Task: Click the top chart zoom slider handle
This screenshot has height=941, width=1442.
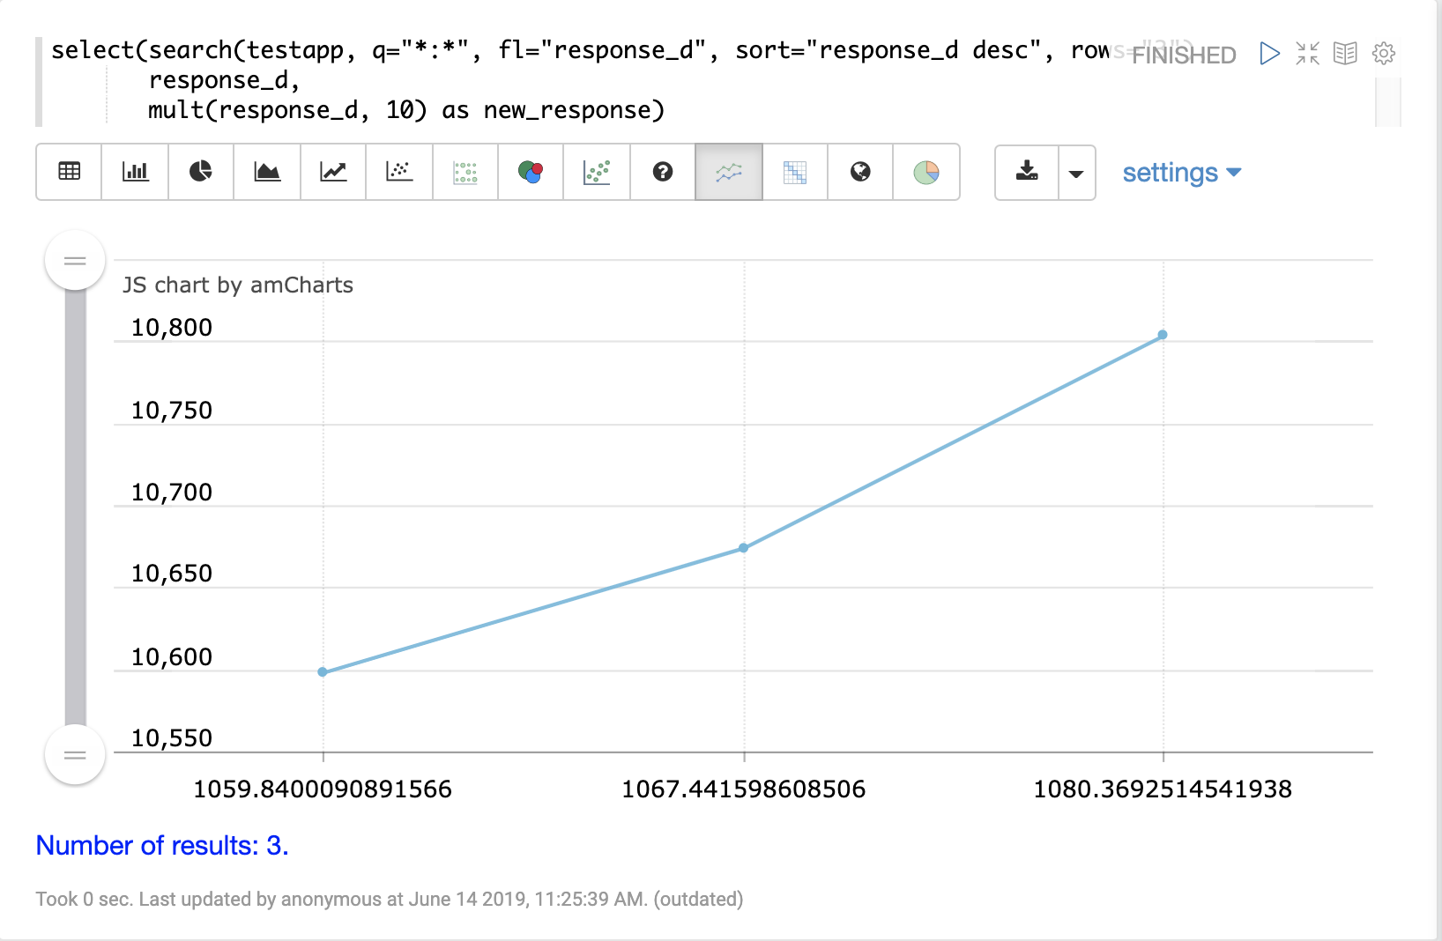Action: pos(75,261)
